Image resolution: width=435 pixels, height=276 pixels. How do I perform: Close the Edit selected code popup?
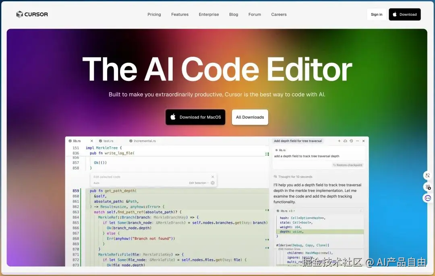coord(213,177)
